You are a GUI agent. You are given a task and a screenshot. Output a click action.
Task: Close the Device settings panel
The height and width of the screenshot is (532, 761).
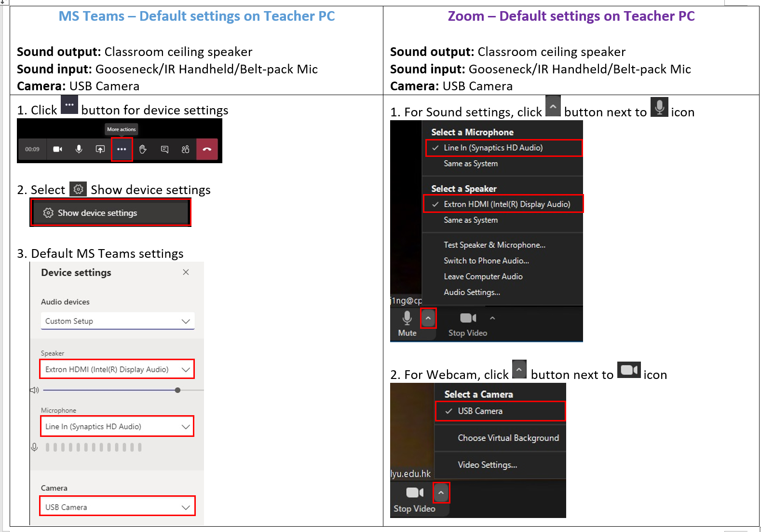(186, 272)
